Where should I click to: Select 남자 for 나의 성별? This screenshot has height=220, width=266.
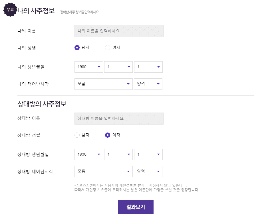click(x=77, y=48)
